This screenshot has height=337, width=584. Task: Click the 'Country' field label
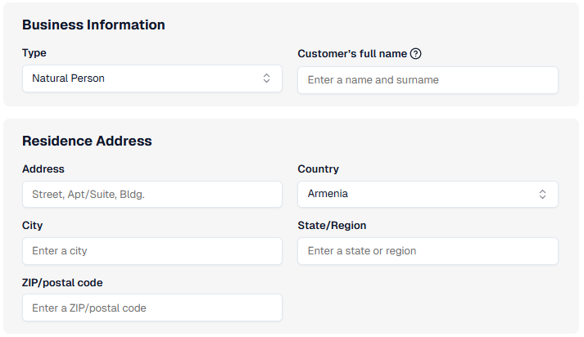tap(318, 169)
